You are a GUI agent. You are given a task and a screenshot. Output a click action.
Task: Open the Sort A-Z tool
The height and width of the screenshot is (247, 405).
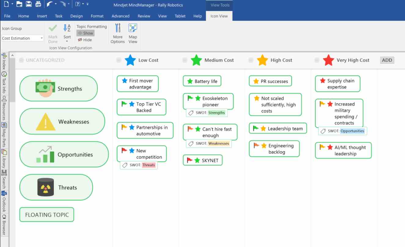[x=67, y=28]
